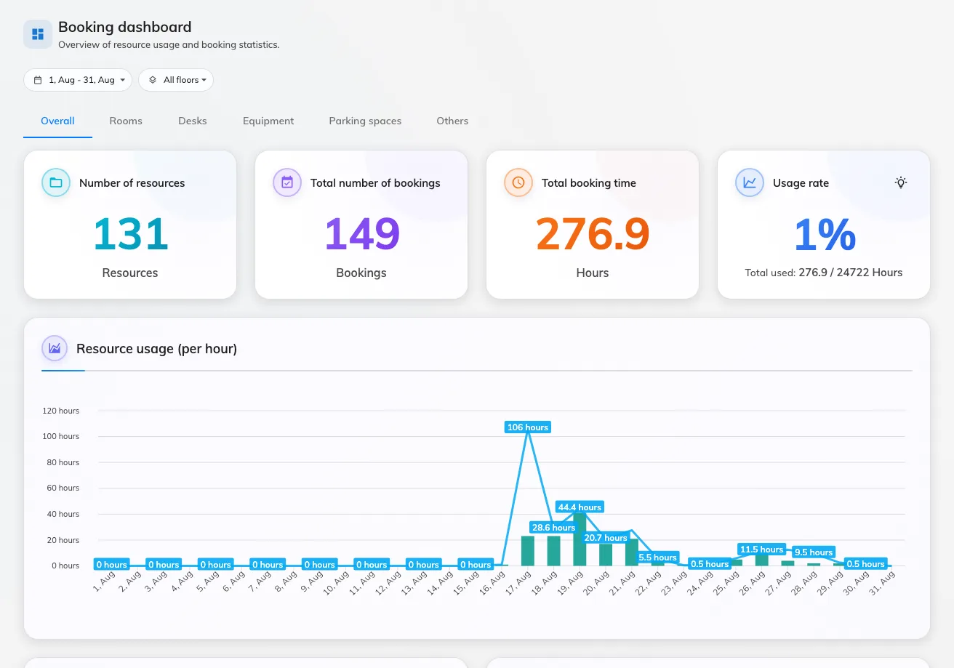
Task: Switch to the Rooms tab
Action: click(126, 121)
